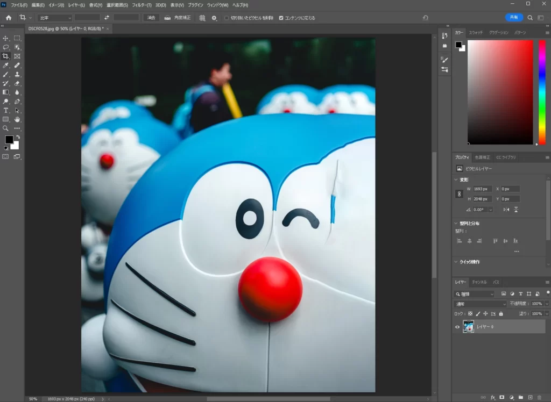This screenshot has height=402, width=551.
Task: Select the Frame tool
Action: point(17,56)
